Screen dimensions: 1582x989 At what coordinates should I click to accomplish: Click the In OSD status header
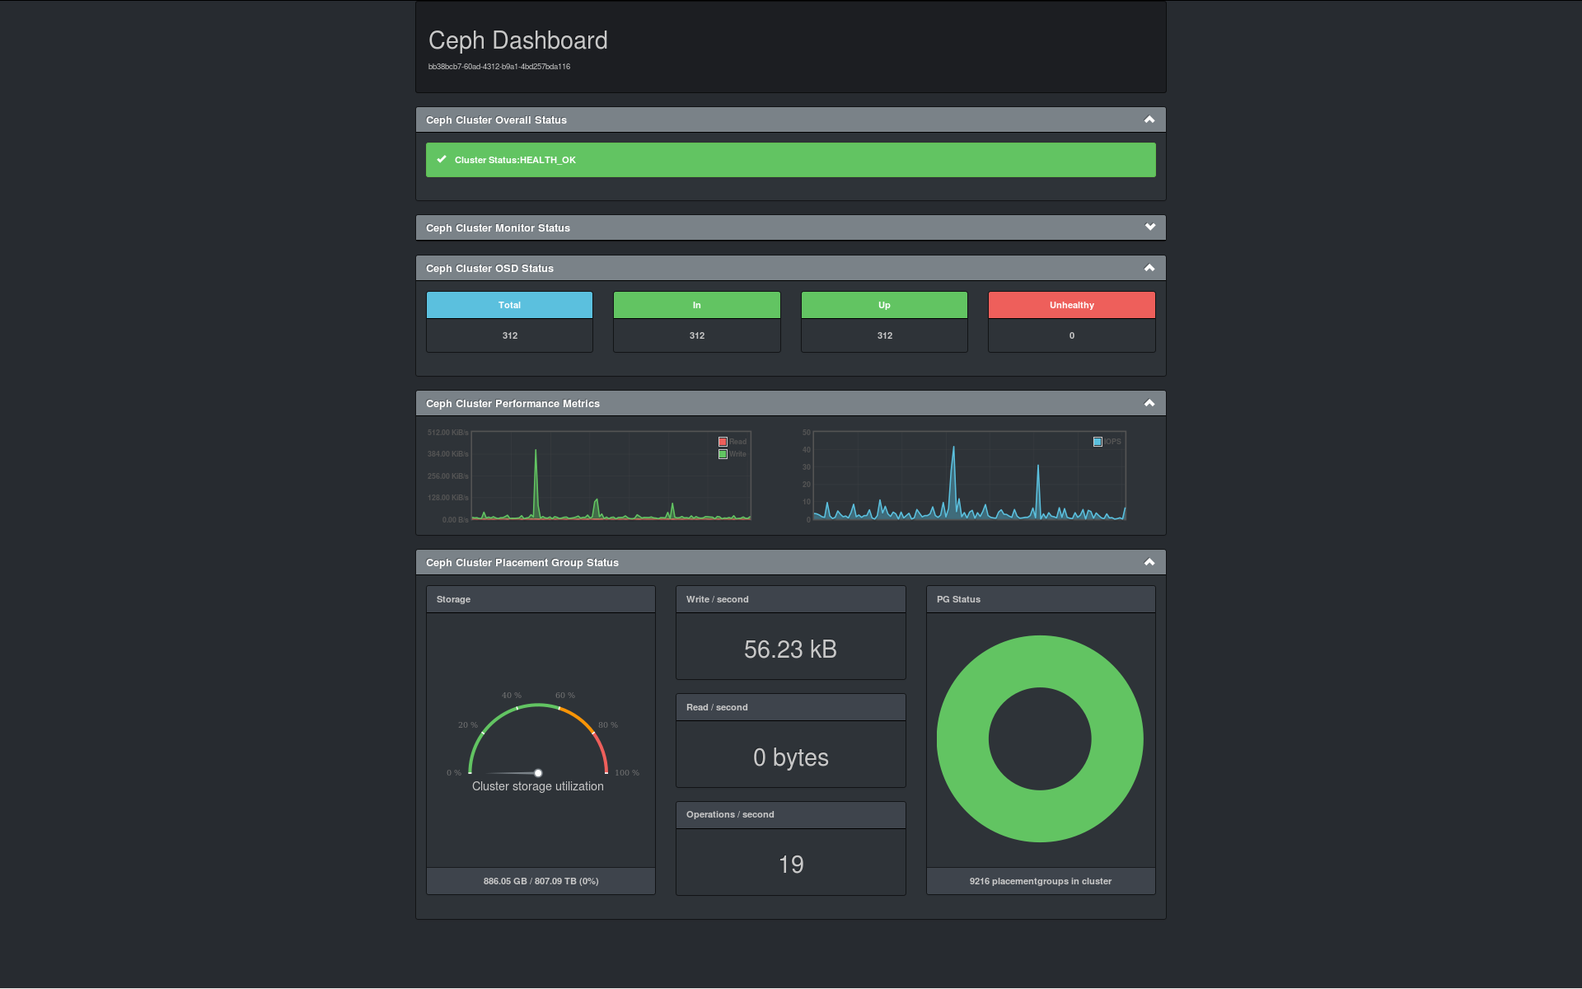pos(696,305)
